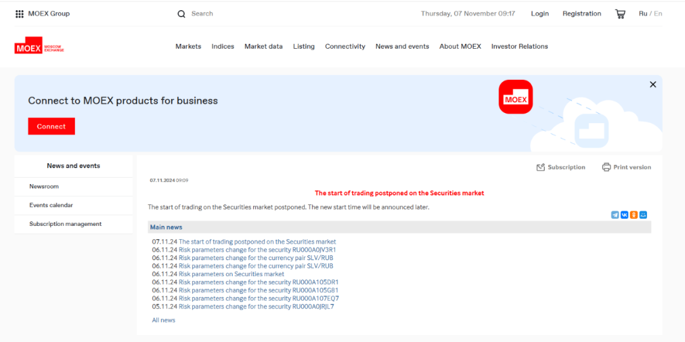This screenshot has height=342, width=685.
Task: Open the Connectivity menu
Action: (x=345, y=46)
